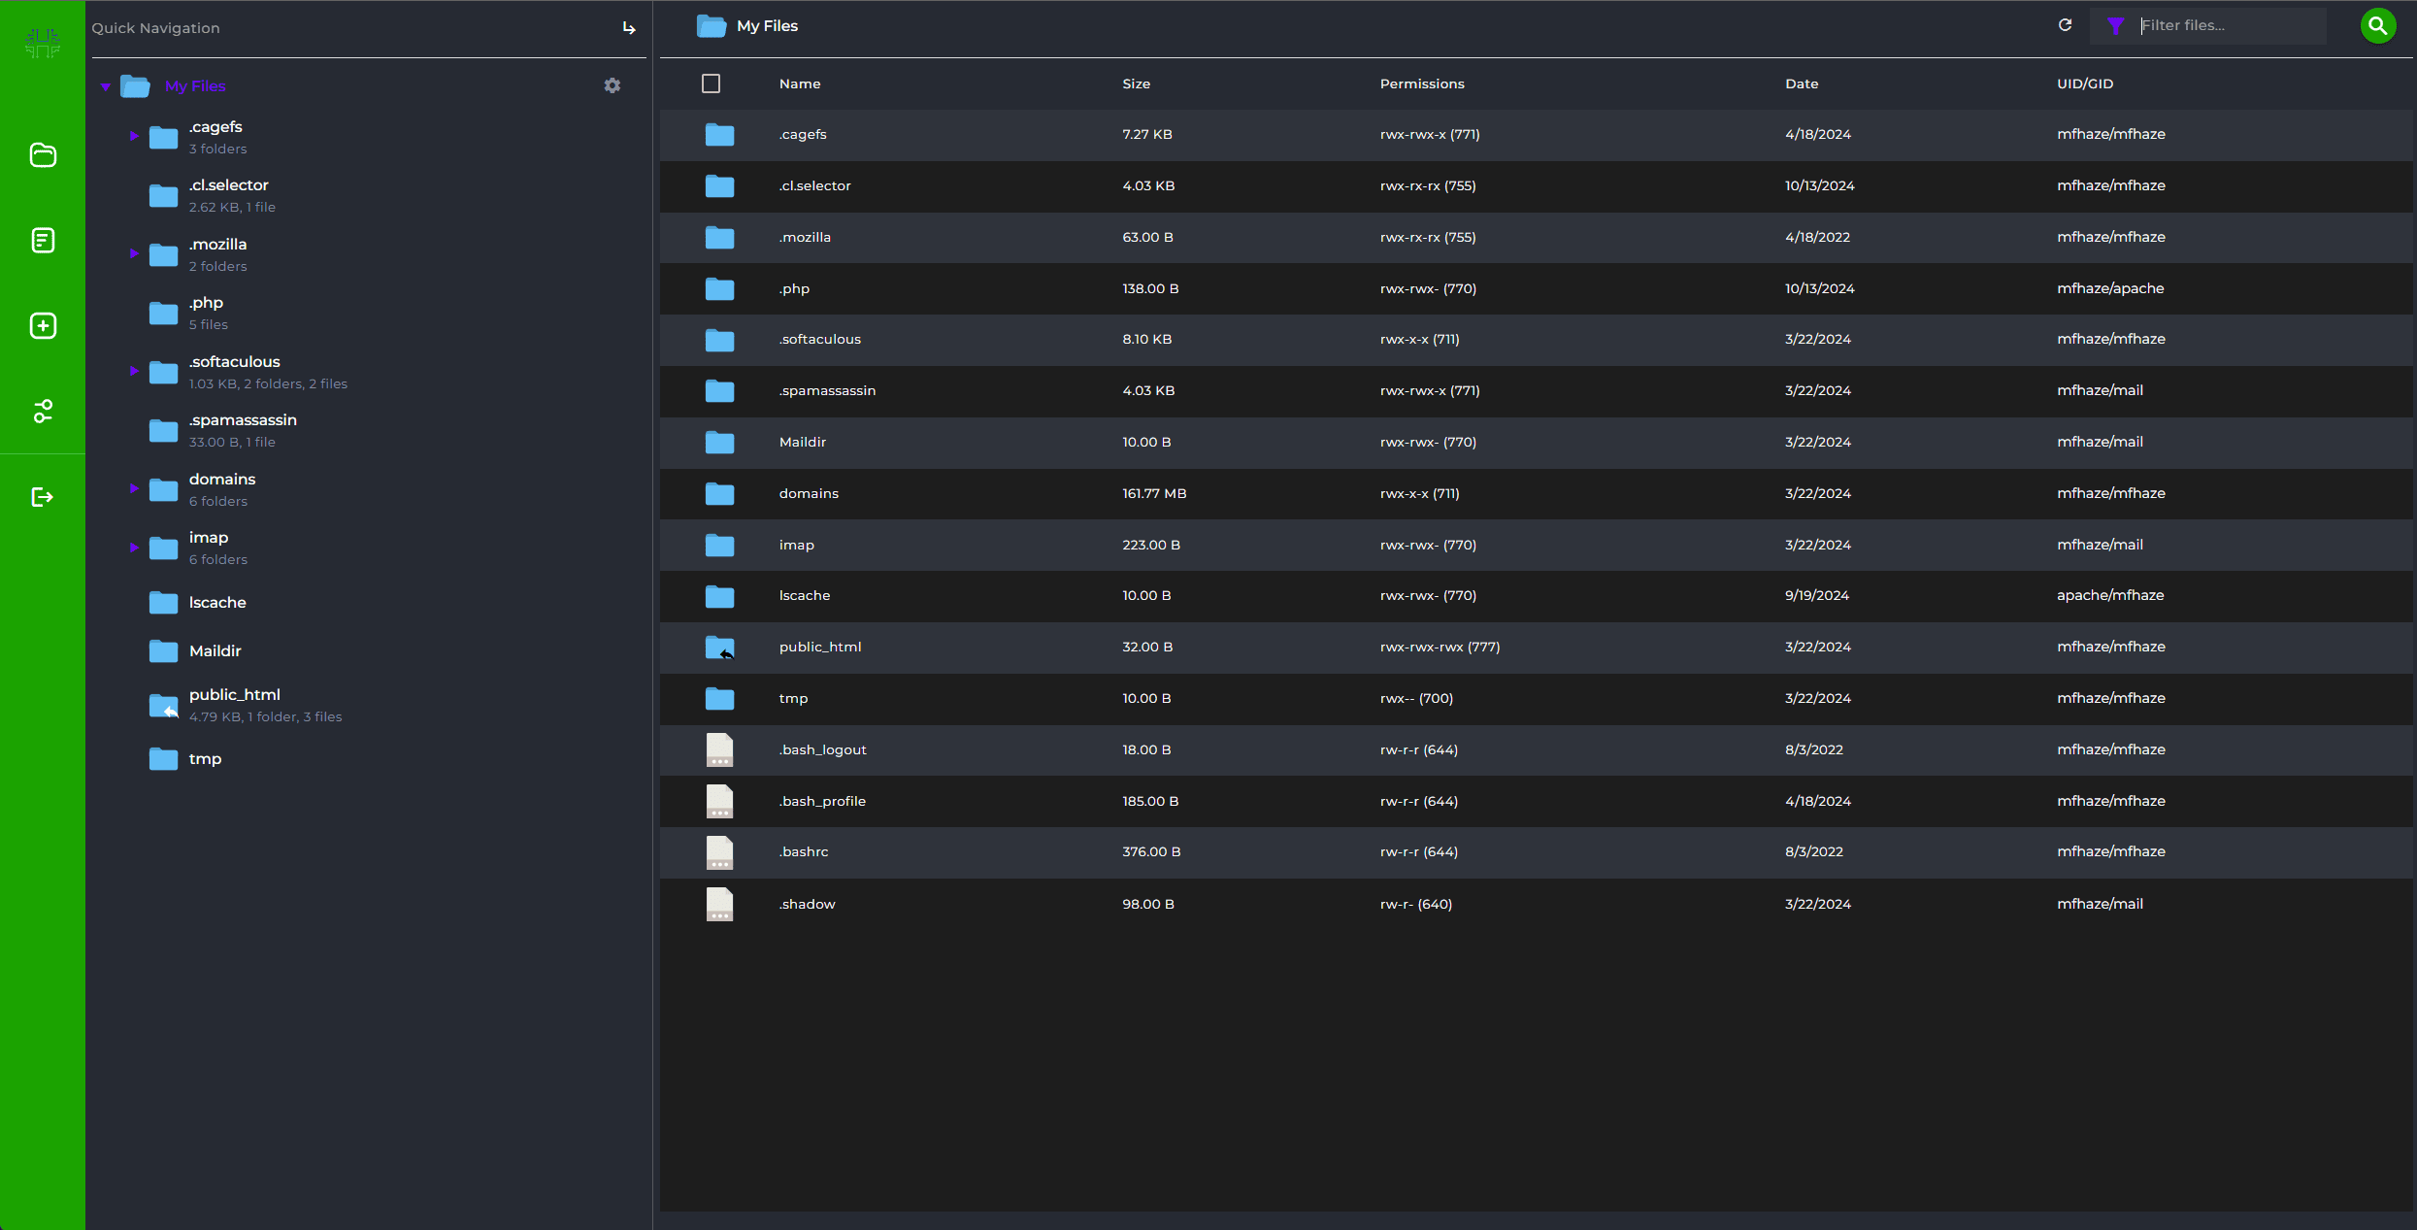This screenshot has height=1230, width=2417.
Task: Select tmp in the navigation tree
Action: click(x=205, y=759)
